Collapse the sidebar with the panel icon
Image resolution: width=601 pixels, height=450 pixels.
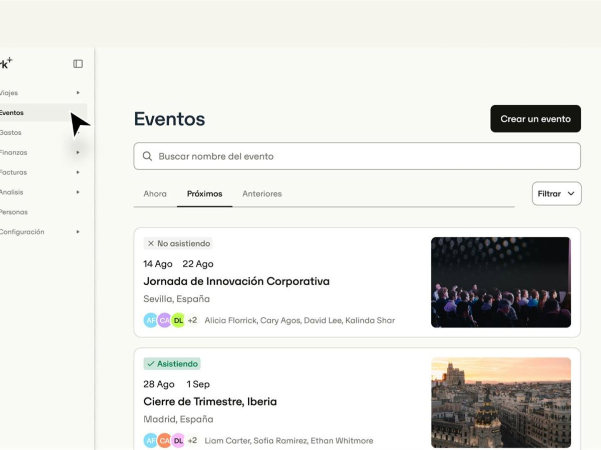[78, 63]
